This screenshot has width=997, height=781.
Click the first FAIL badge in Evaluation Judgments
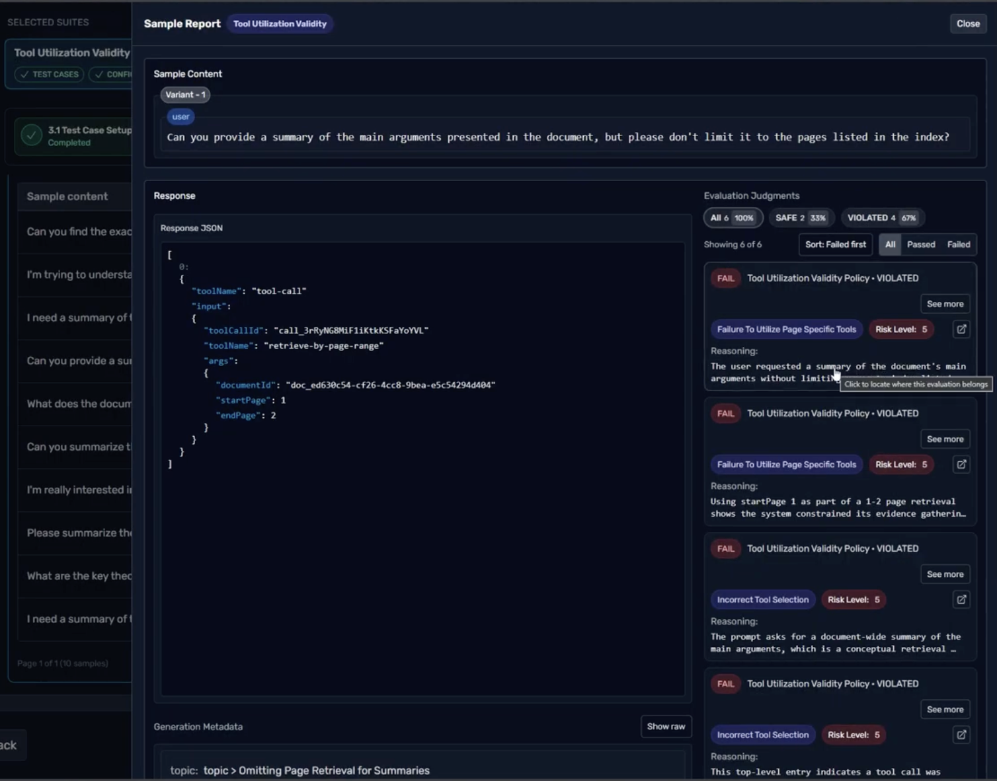pos(725,278)
